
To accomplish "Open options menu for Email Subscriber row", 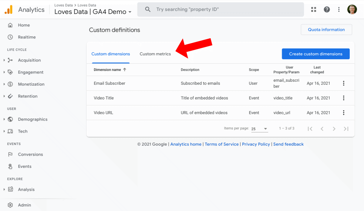I will [x=344, y=83].
